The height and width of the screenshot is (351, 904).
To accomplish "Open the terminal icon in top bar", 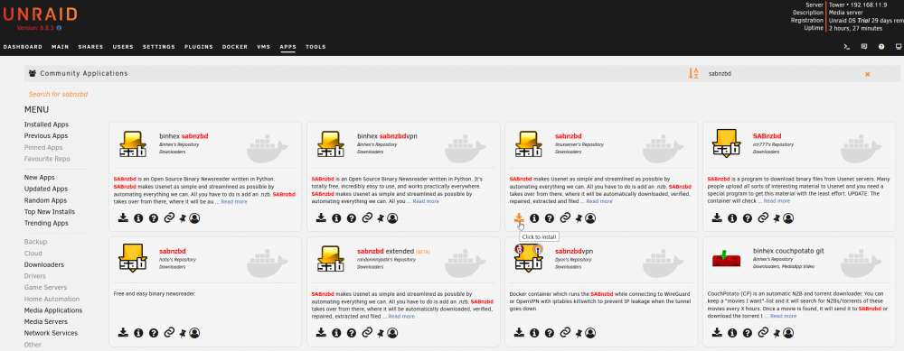I will click(846, 47).
